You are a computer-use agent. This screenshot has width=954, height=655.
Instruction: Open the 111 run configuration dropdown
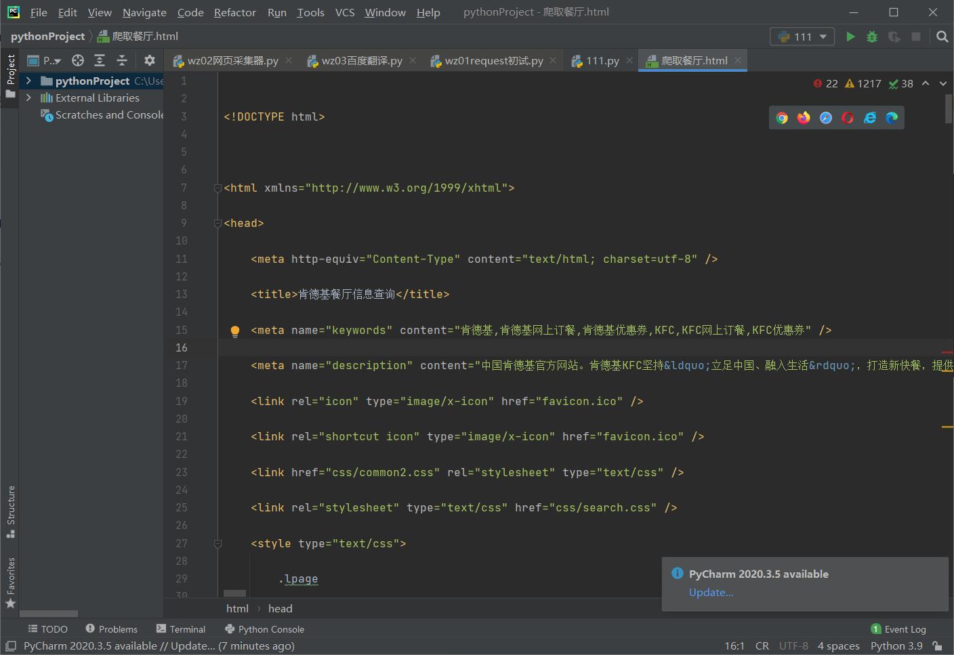pyautogui.click(x=803, y=37)
